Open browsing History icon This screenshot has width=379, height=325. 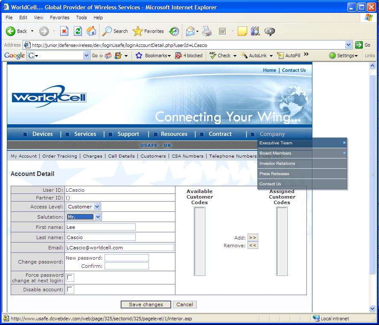(x=174, y=31)
